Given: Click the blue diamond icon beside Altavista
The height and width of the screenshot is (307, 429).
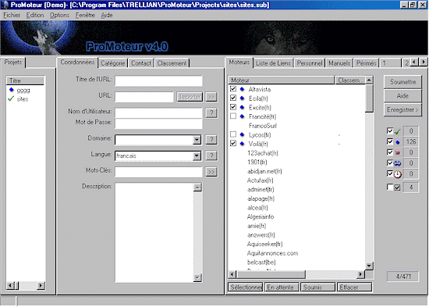Looking at the screenshot, I should click(x=242, y=89).
